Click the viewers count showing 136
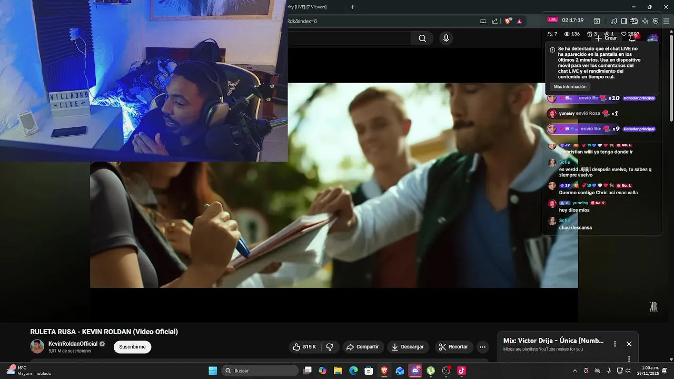 point(572,34)
